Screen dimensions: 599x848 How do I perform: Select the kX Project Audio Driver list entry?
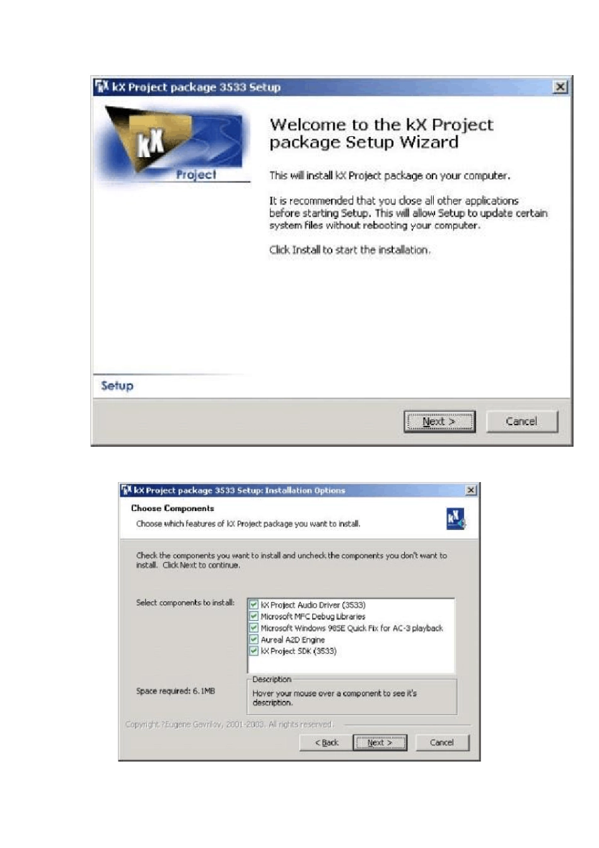click(x=313, y=605)
